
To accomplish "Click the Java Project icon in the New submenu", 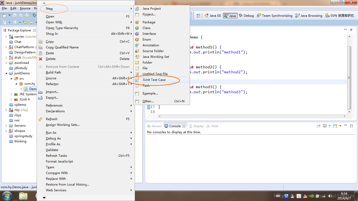I will [137, 9].
